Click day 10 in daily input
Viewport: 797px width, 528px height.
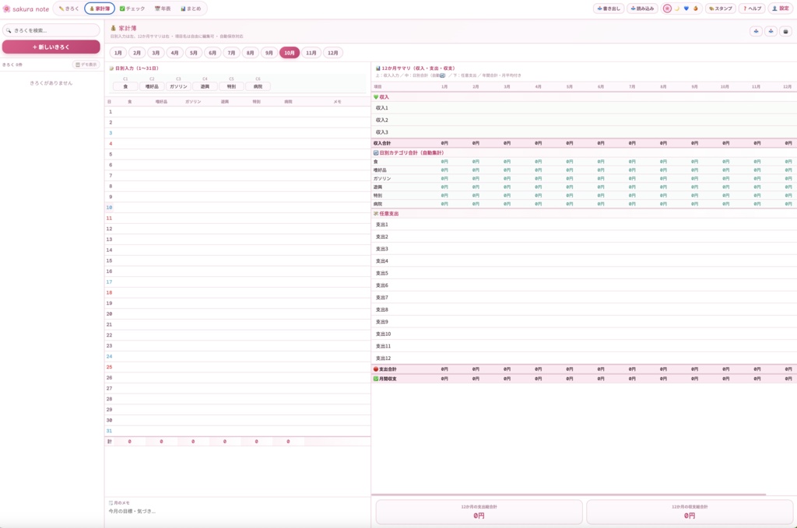pyautogui.click(x=109, y=207)
